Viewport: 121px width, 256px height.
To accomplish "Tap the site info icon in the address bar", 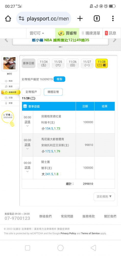I will click(x=22, y=18).
